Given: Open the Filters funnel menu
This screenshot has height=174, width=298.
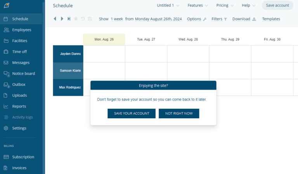Looking at the screenshot, I should (x=219, y=19).
